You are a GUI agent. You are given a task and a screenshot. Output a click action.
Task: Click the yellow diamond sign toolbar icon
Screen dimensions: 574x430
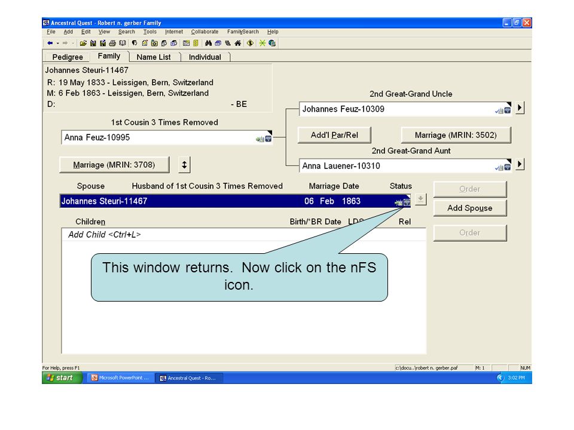click(250, 43)
